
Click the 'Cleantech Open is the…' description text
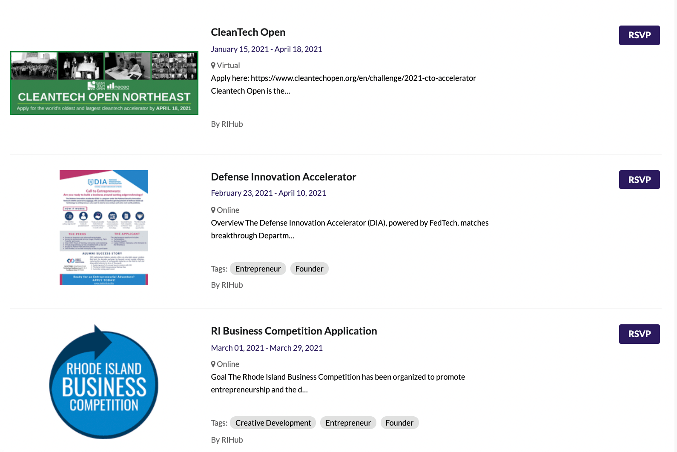pos(250,91)
